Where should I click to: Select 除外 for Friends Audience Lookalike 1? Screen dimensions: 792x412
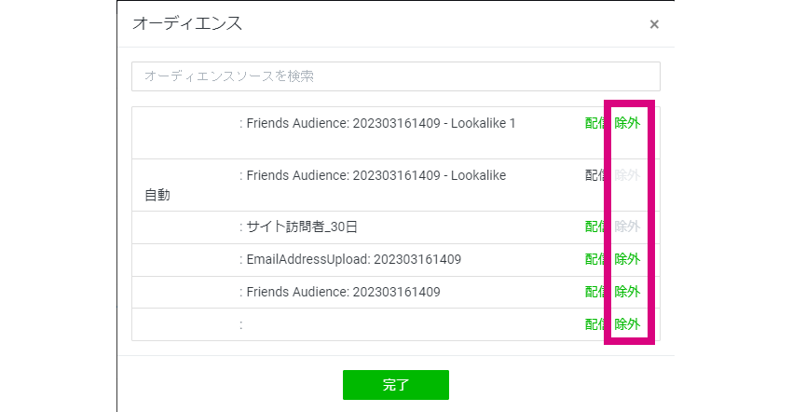pos(627,123)
